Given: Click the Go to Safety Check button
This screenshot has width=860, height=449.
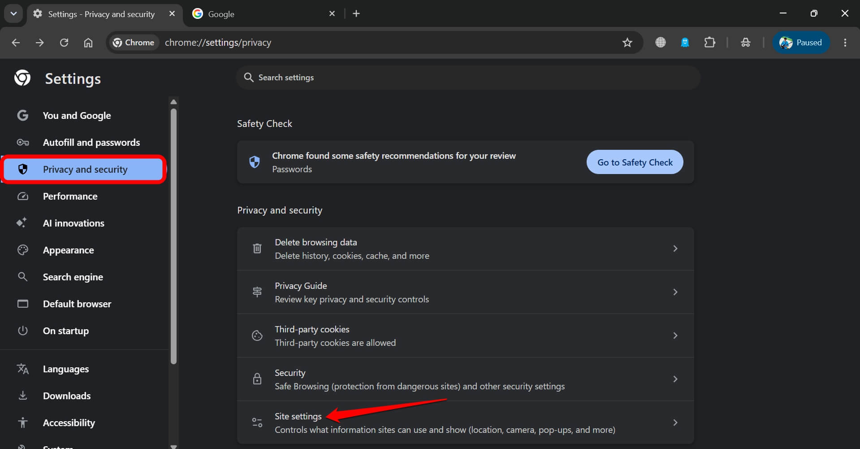Looking at the screenshot, I should [x=635, y=162].
